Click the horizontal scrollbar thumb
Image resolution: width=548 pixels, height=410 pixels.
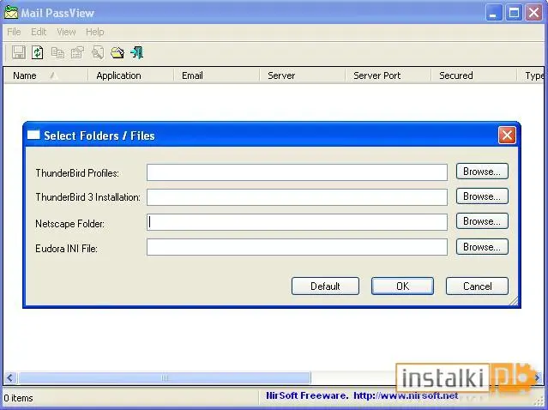165,378
